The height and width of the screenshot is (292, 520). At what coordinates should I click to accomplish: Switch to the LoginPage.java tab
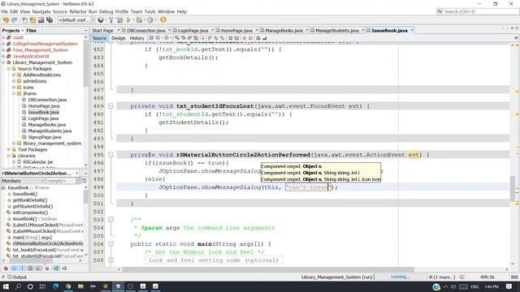pos(193,31)
